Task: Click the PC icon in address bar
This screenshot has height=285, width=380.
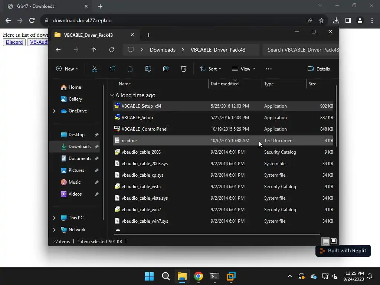Action: 131,50
